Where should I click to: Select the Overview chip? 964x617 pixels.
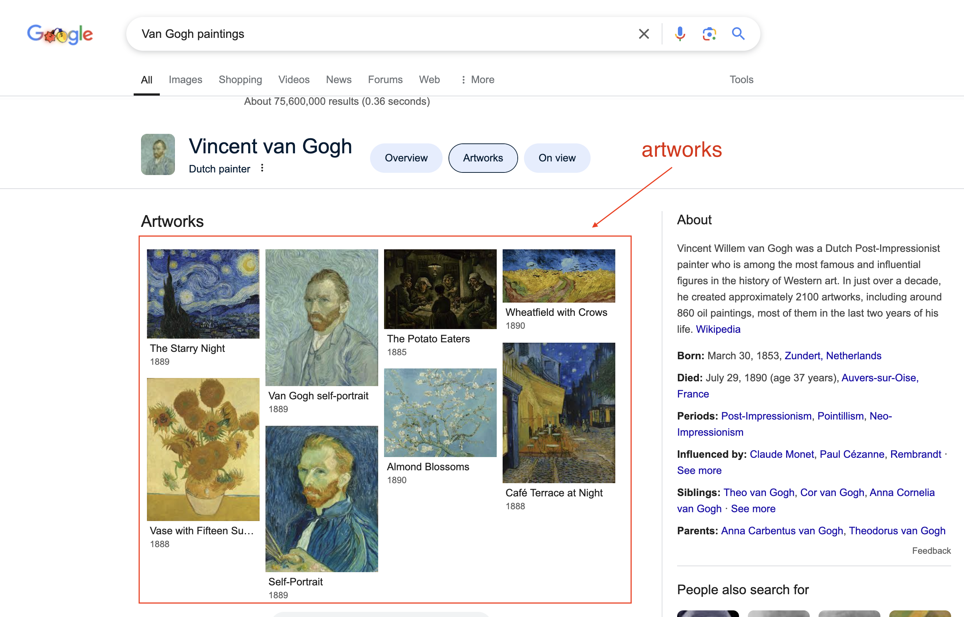406,158
